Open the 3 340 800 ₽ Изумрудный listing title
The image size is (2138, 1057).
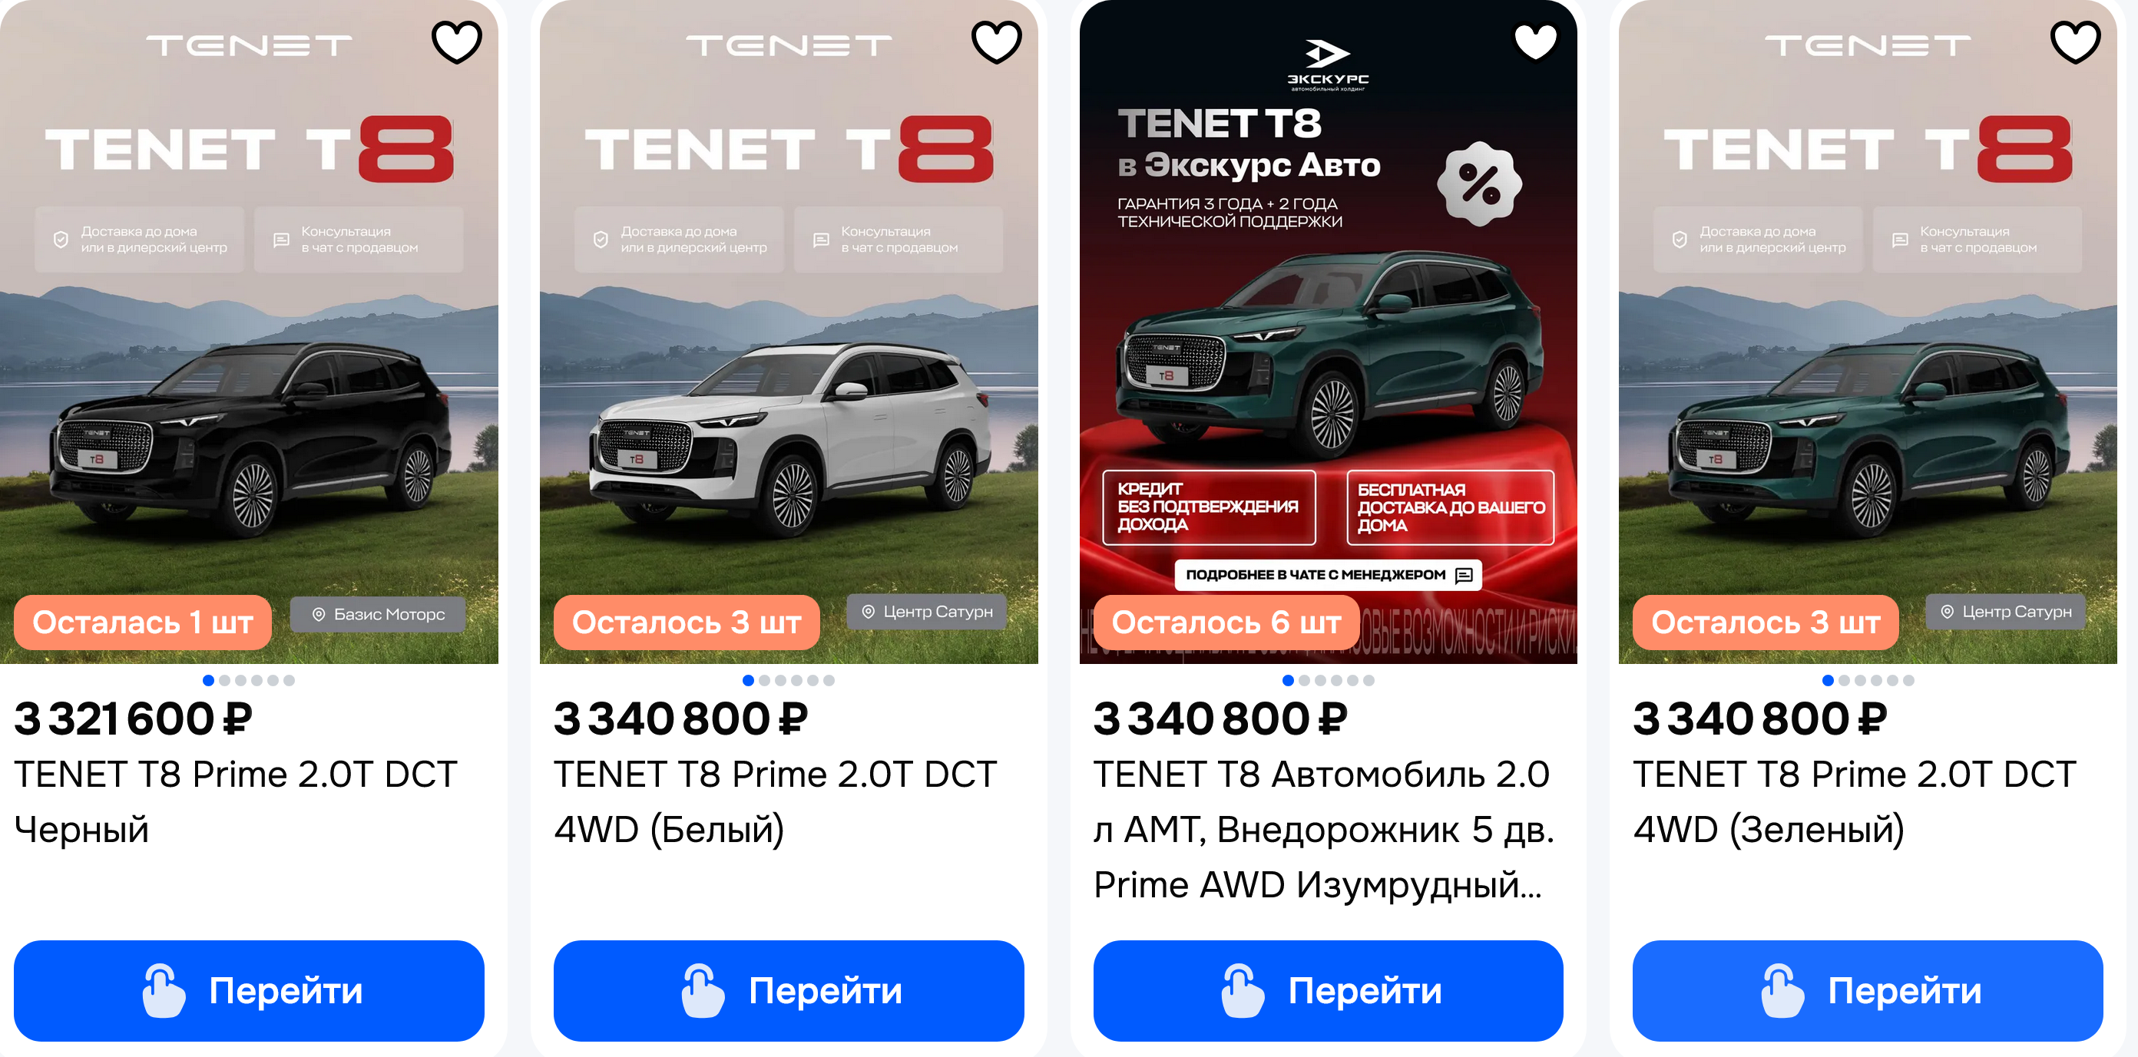[1324, 829]
